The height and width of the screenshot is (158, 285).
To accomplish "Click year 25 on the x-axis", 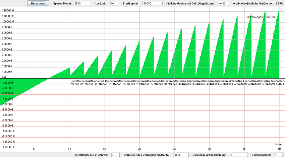I will click(x=174, y=149).
